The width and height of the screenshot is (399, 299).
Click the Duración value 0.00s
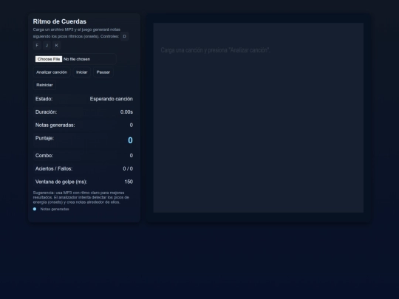(x=126, y=112)
